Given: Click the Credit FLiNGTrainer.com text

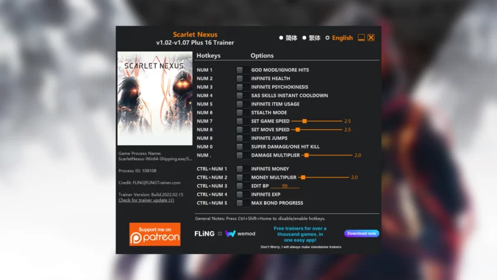Looking at the screenshot, I should click(150, 183).
